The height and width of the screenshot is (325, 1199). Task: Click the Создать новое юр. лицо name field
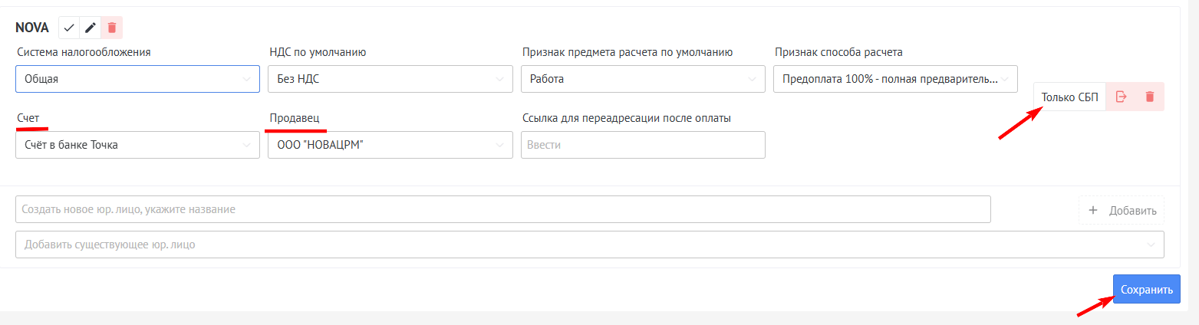pyautogui.click(x=502, y=209)
